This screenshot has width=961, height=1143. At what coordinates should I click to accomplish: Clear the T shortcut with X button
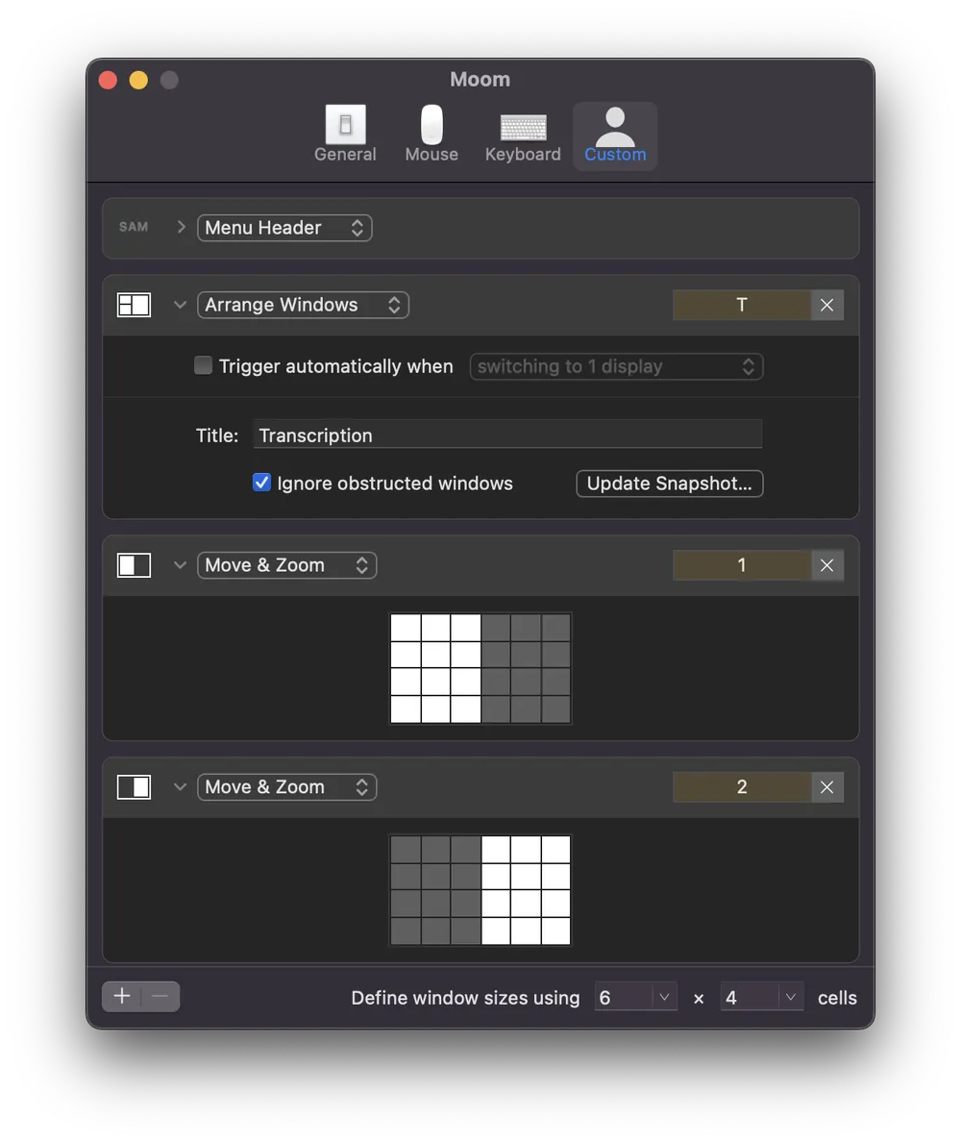pyautogui.click(x=827, y=305)
